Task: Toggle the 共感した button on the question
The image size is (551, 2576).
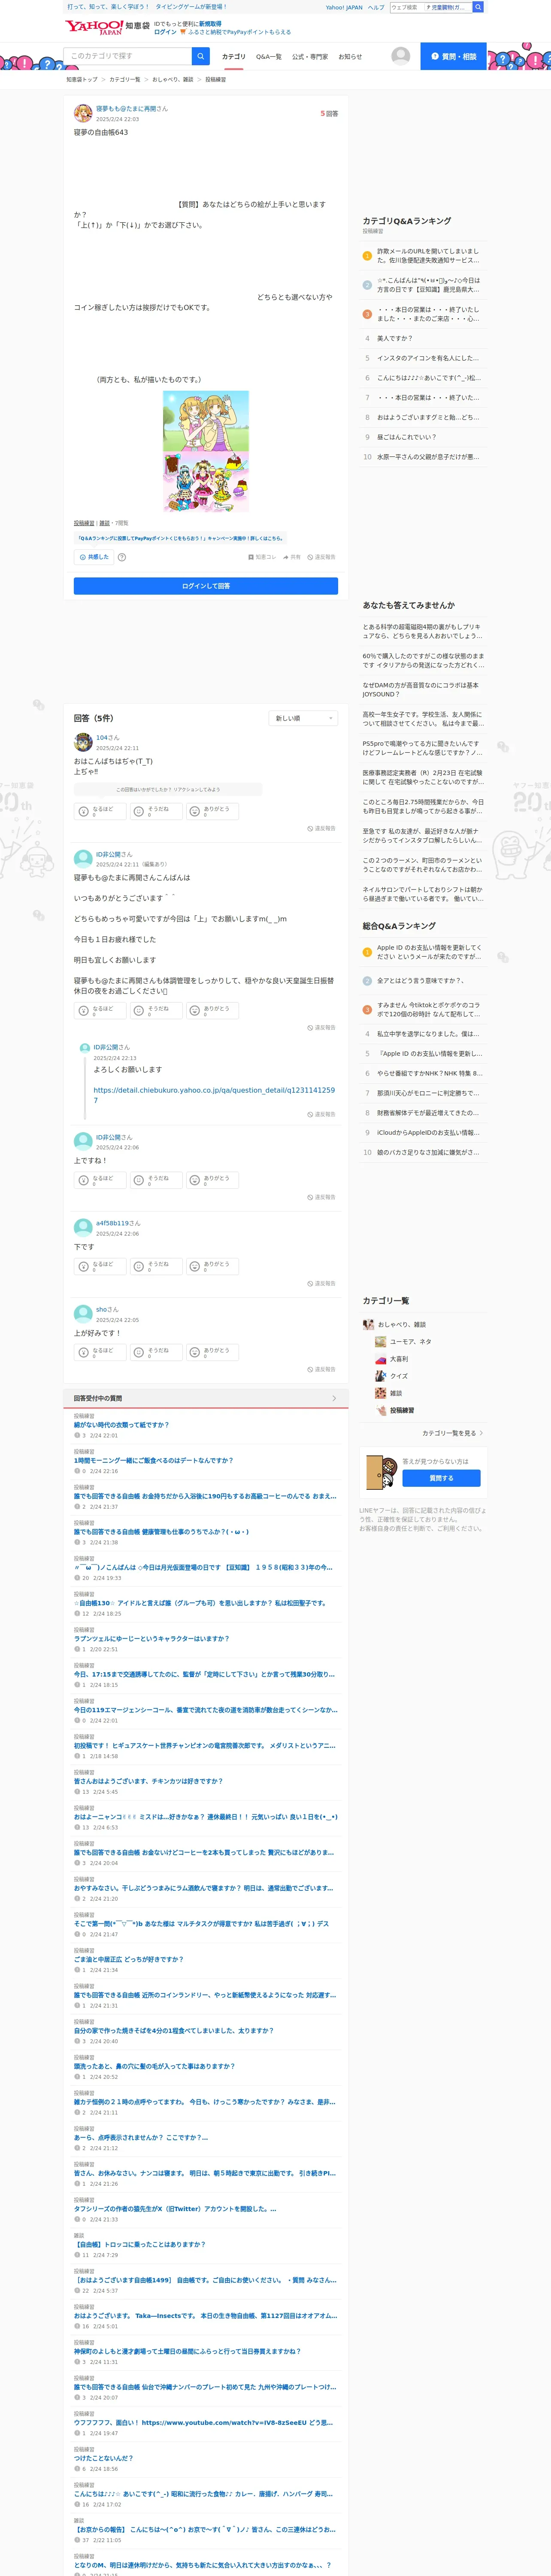Action: (x=94, y=557)
